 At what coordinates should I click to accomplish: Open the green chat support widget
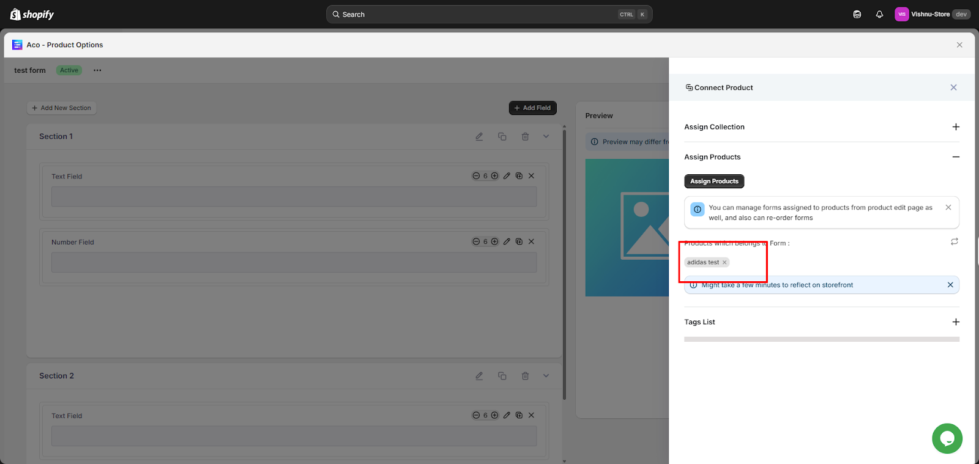coord(947,438)
